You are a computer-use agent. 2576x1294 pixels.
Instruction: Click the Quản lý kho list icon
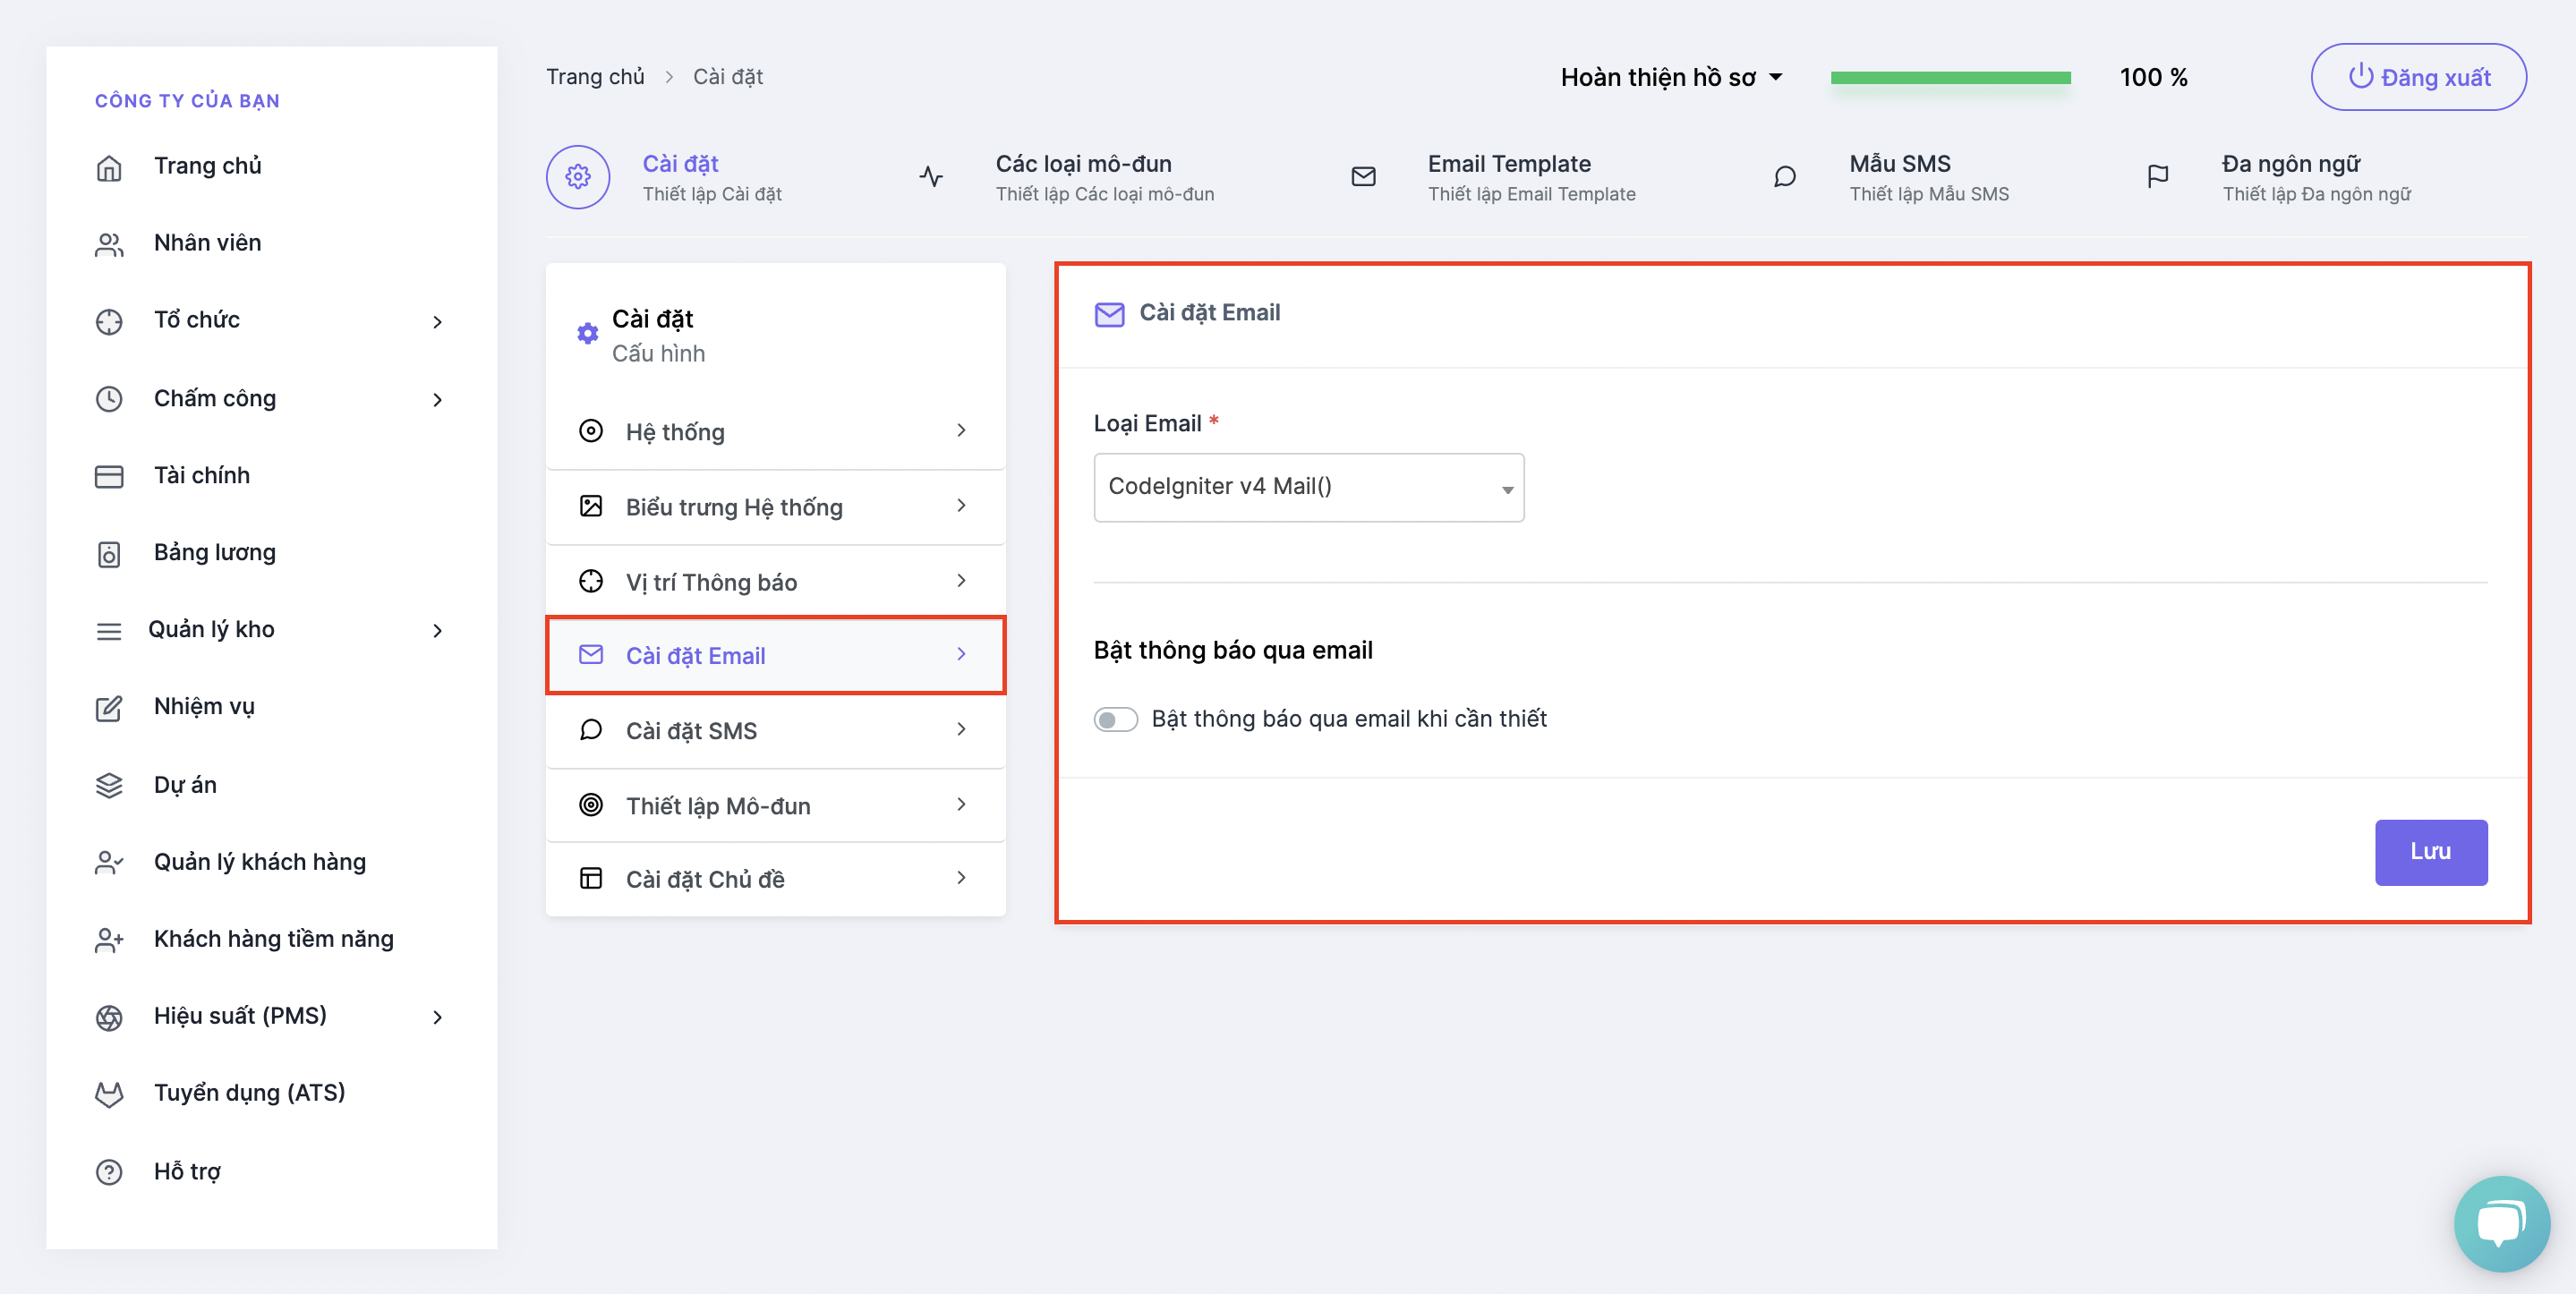109,631
